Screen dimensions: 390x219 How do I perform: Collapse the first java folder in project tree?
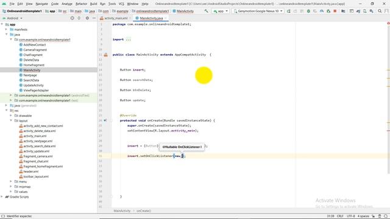(7, 35)
